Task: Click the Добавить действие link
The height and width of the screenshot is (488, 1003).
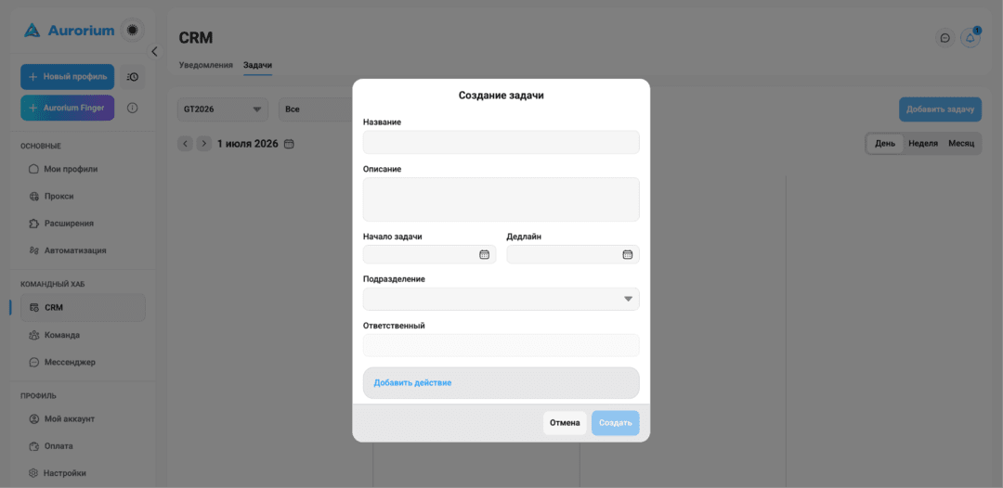Action: click(412, 382)
